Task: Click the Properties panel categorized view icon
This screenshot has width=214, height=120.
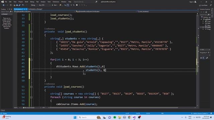Action: point(201,58)
